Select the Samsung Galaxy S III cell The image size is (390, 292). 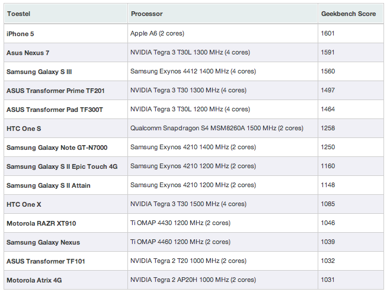66,72
